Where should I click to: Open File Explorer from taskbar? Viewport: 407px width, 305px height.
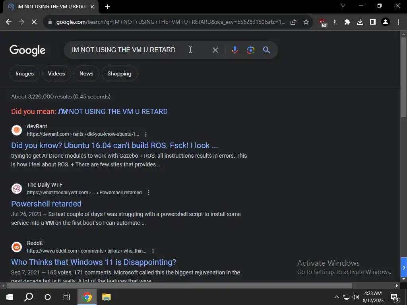point(106,297)
